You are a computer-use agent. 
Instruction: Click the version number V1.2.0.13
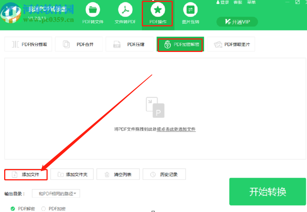[x=37, y=18]
